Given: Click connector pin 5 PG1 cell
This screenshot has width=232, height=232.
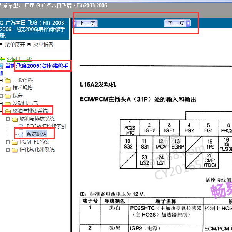Looking at the screenshot, I should coord(209,128).
